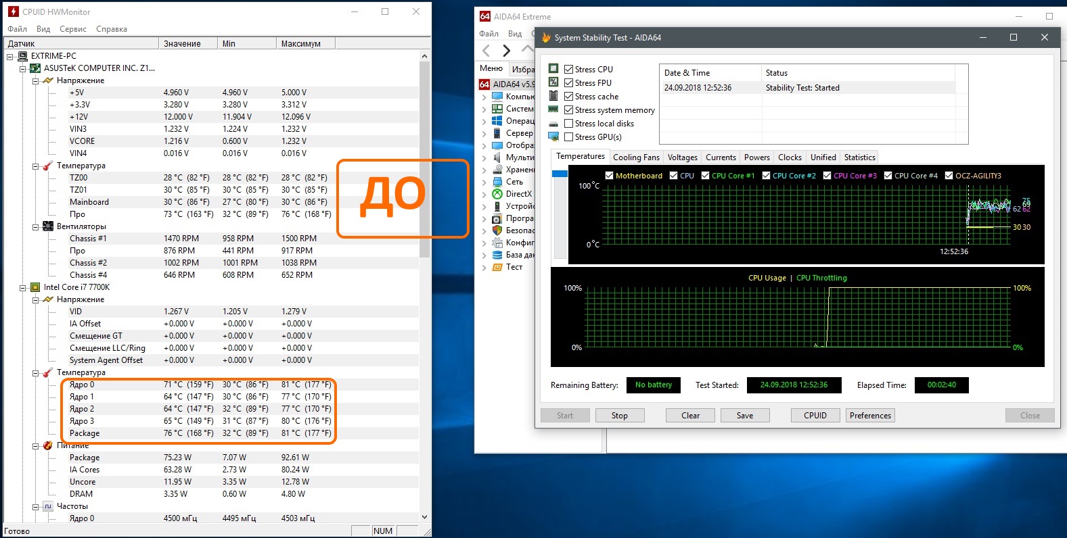1067x538 pixels.
Task: Collapse the Вентиляторы fans group
Action: click(x=35, y=226)
